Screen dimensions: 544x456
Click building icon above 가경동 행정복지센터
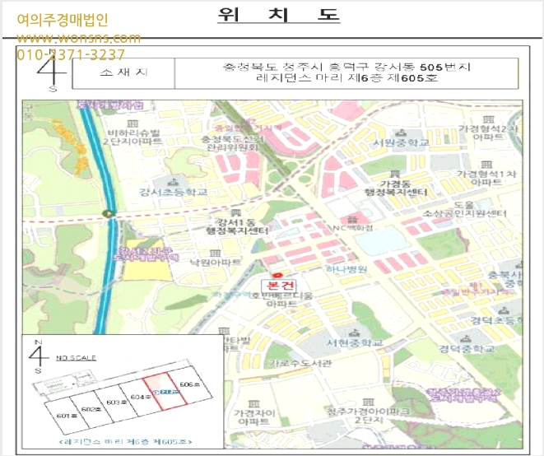pyautogui.click(x=395, y=174)
